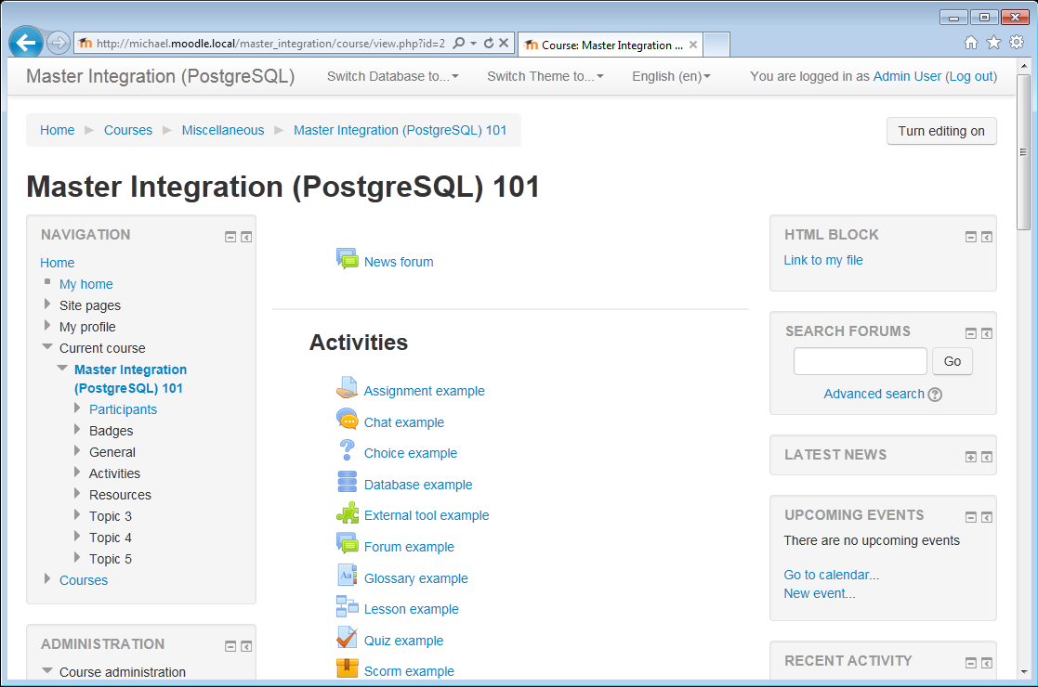
Task: Expand Courses node in navigation tree
Action: coord(47,578)
